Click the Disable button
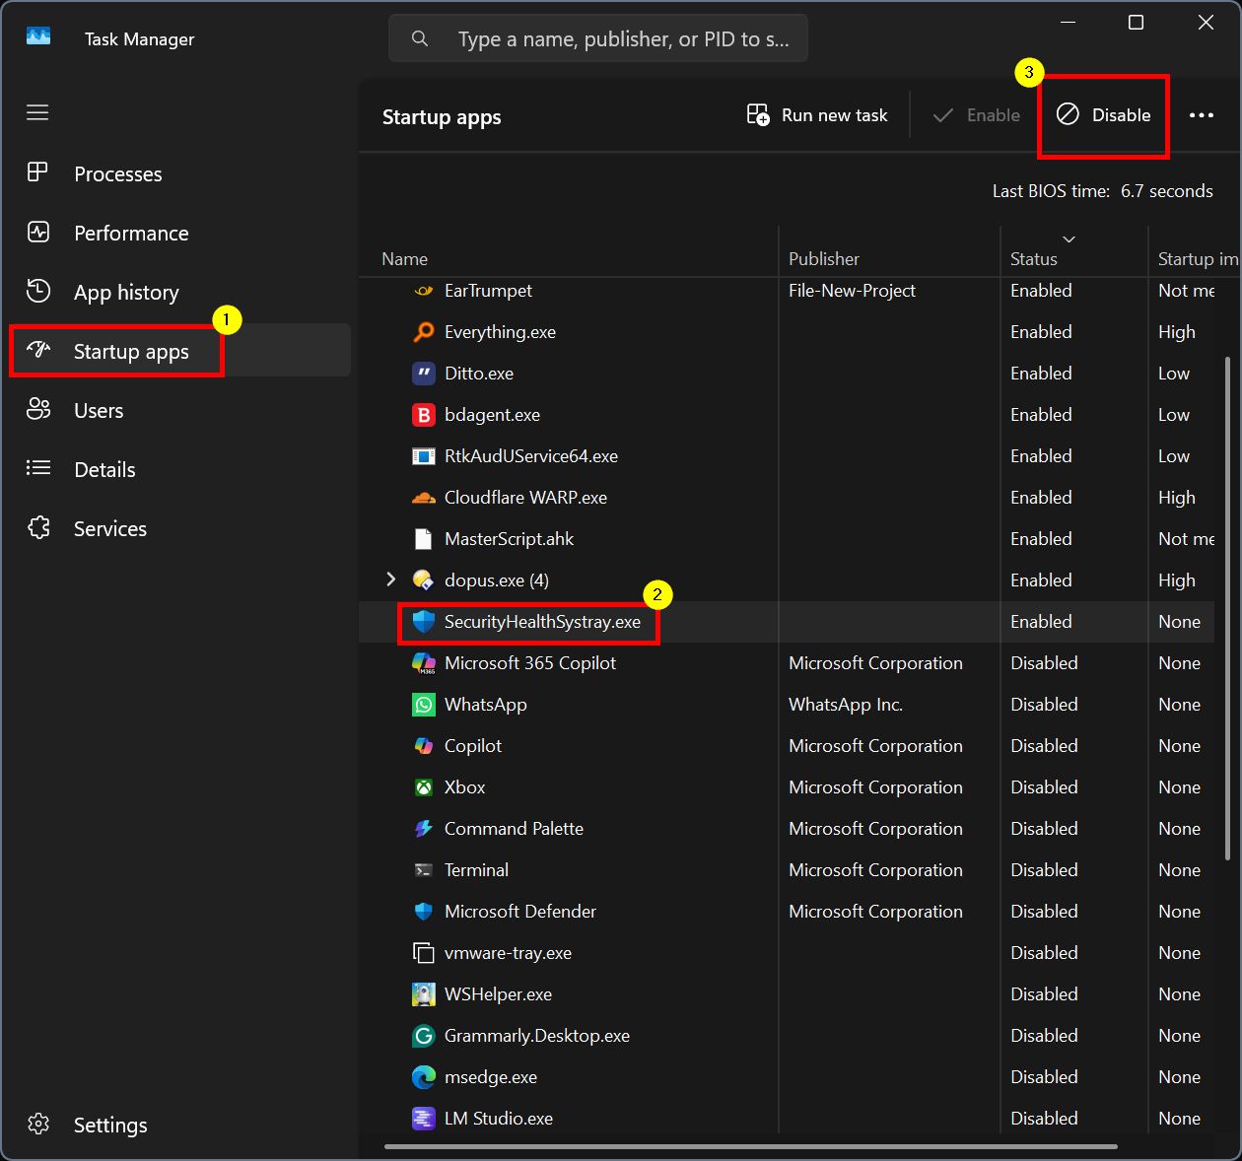This screenshot has height=1161, width=1242. coord(1104,115)
